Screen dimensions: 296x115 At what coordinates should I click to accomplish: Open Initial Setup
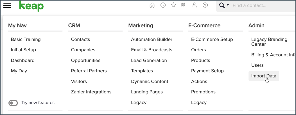pyautogui.click(x=23, y=50)
